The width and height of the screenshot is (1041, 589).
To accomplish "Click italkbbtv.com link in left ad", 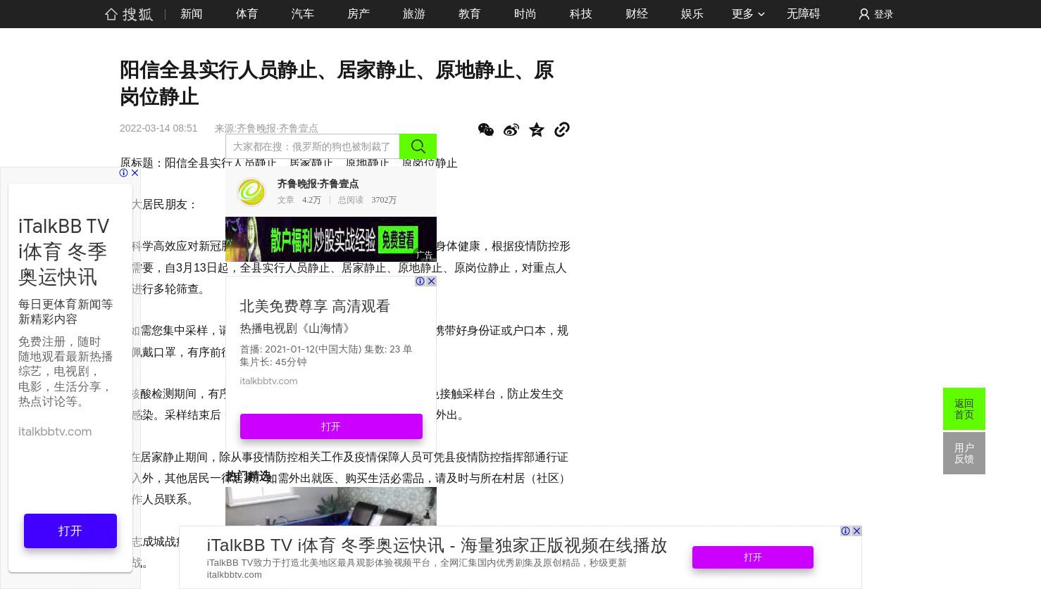I will [x=55, y=431].
